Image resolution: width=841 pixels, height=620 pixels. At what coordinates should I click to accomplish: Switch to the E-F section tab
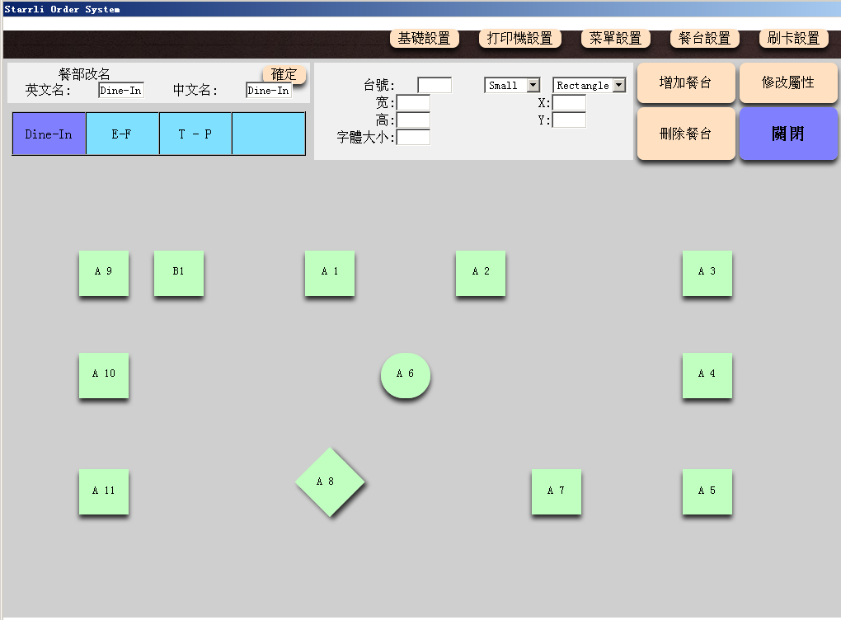[122, 134]
